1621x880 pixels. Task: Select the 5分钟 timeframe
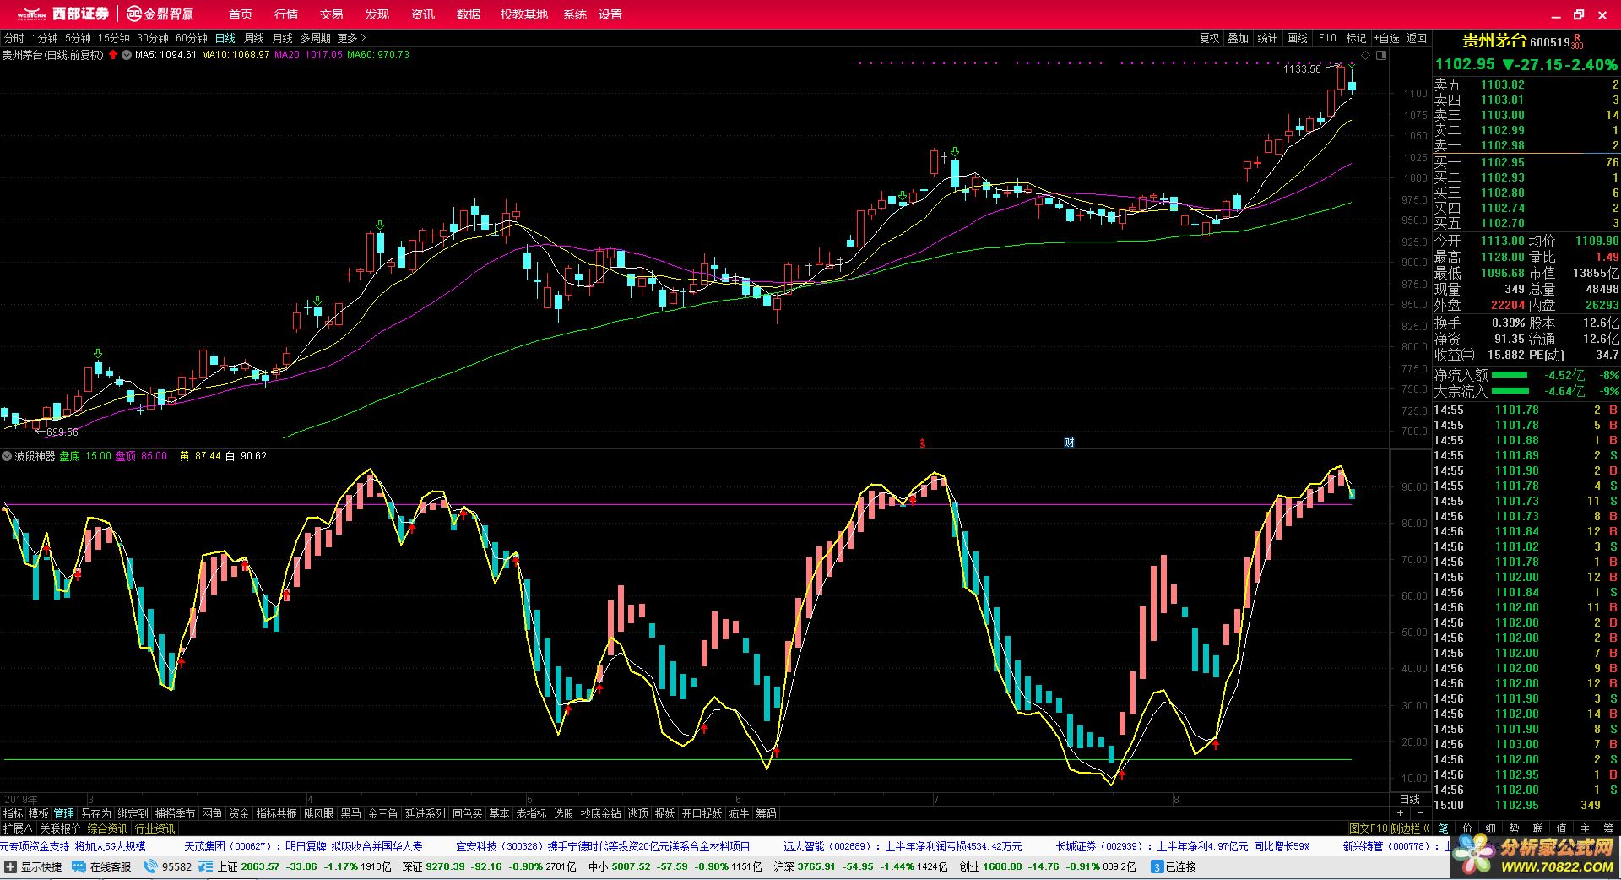(x=78, y=38)
